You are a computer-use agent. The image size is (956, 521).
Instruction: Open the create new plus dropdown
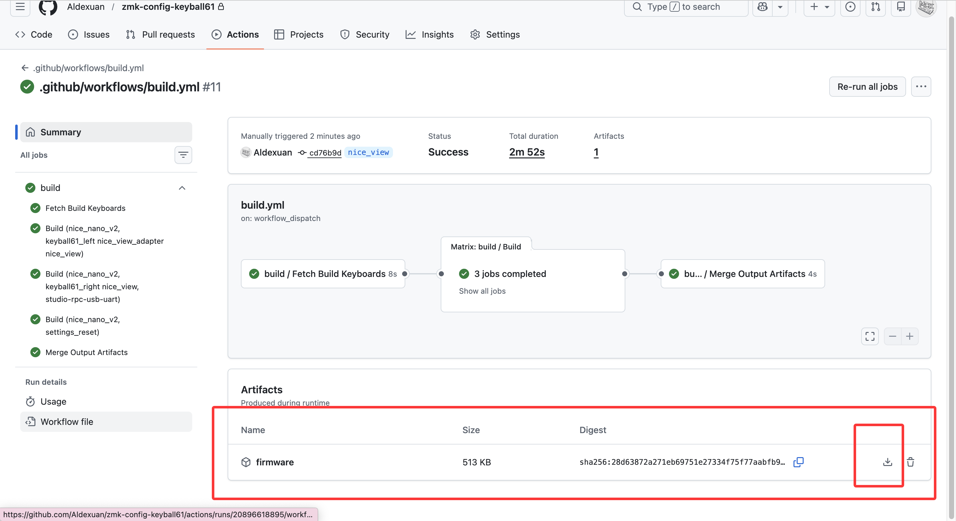(x=819, y=7)
